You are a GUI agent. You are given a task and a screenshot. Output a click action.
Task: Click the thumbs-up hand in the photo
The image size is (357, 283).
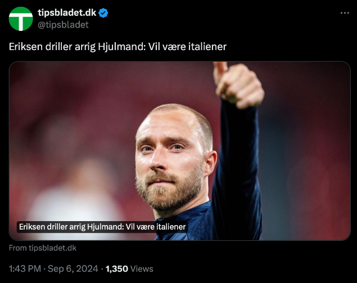pos(238,85)
